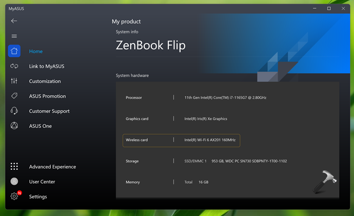Click the back arrow icon
This screenshot has width=354, height=216.
(14, 21)
